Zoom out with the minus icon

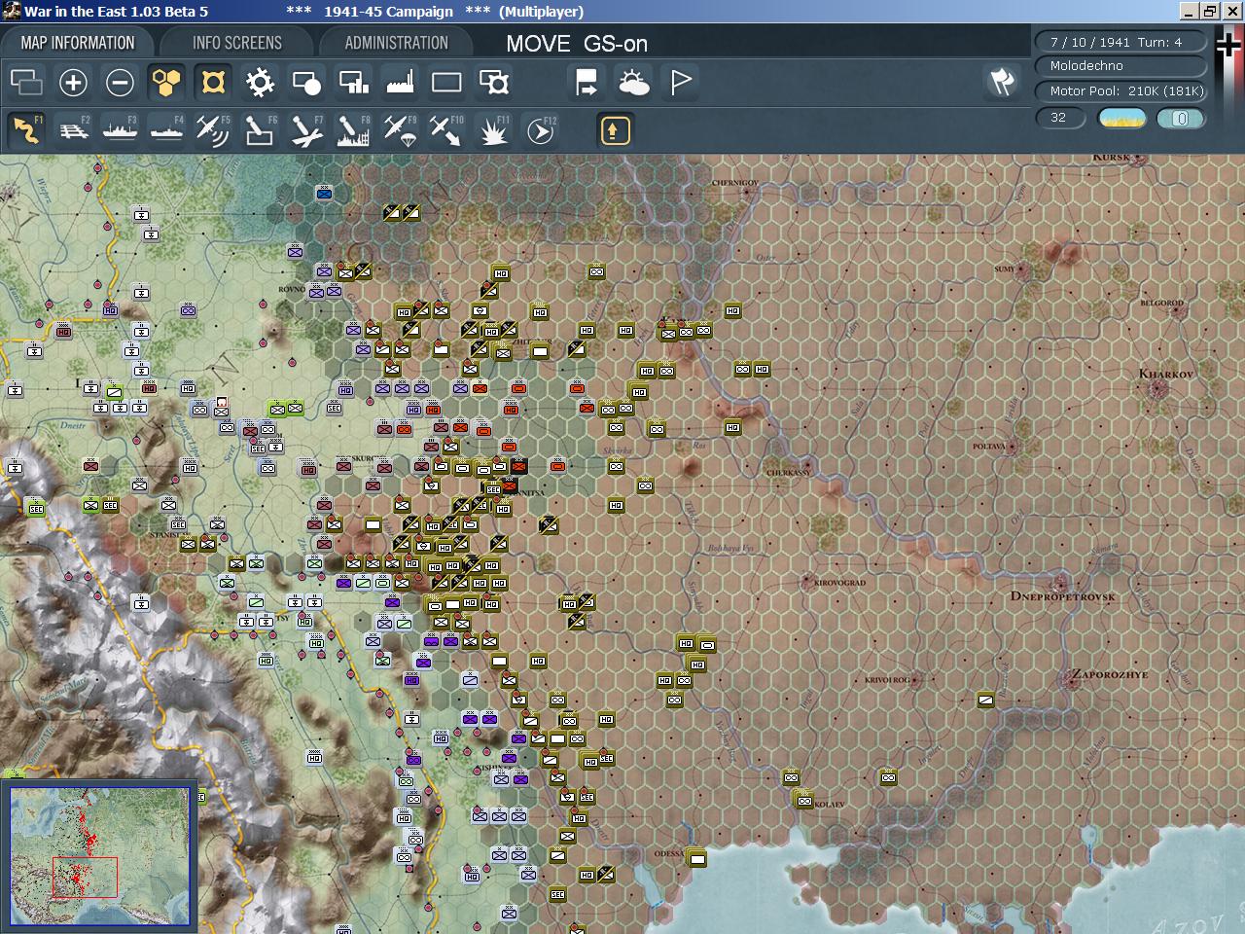[120, 83]
